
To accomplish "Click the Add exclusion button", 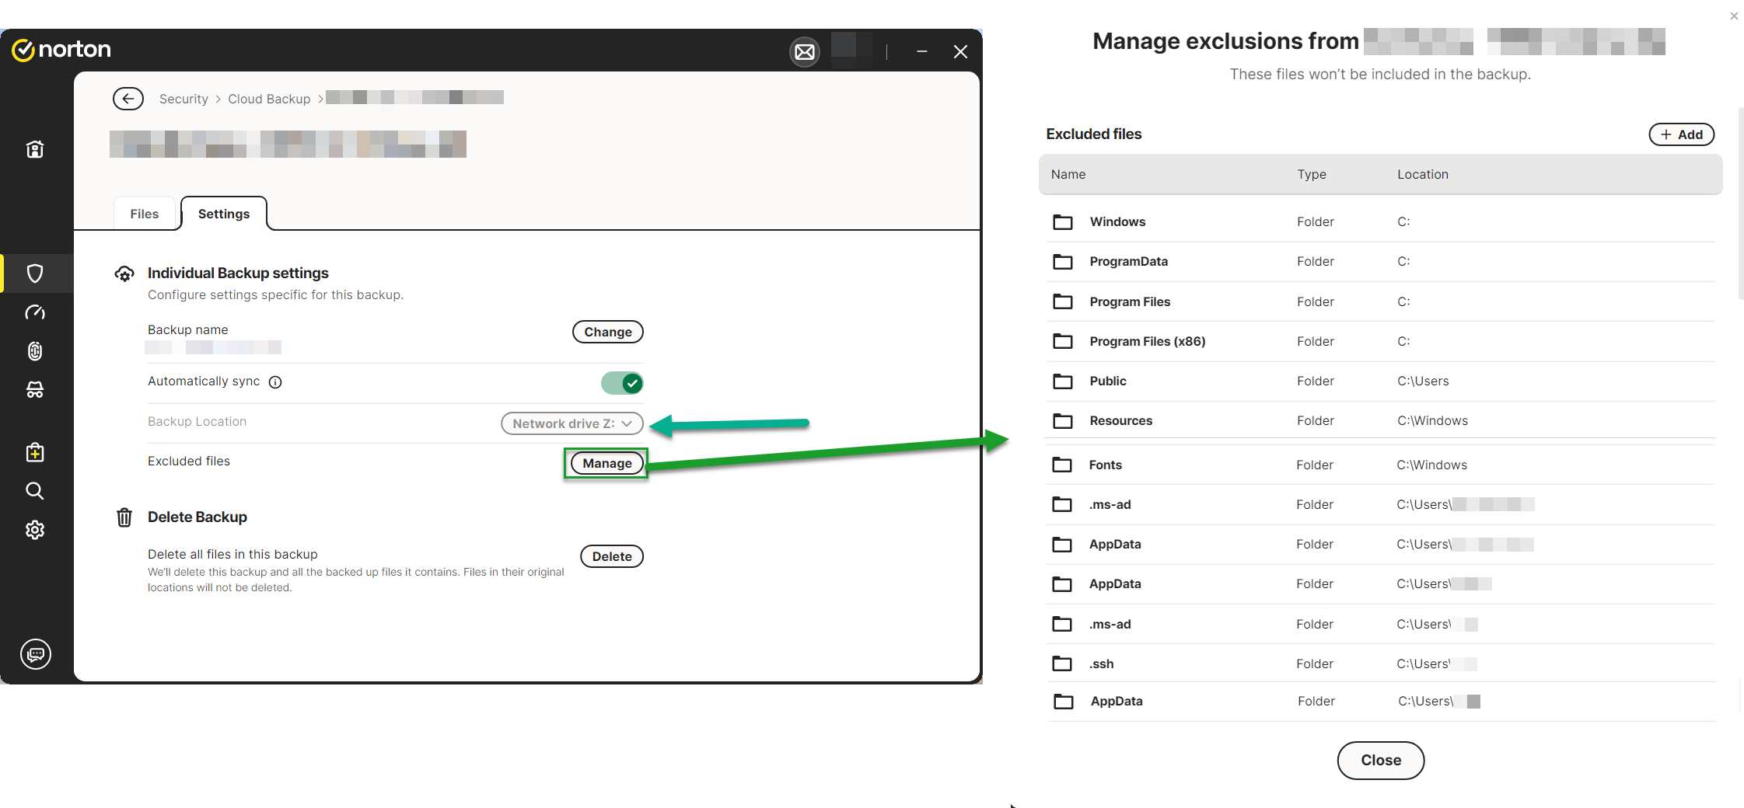I will [1682, 134].
